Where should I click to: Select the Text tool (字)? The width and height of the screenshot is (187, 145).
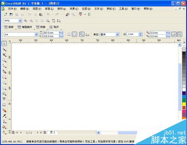pyautogui.click(x=4, y=99)
